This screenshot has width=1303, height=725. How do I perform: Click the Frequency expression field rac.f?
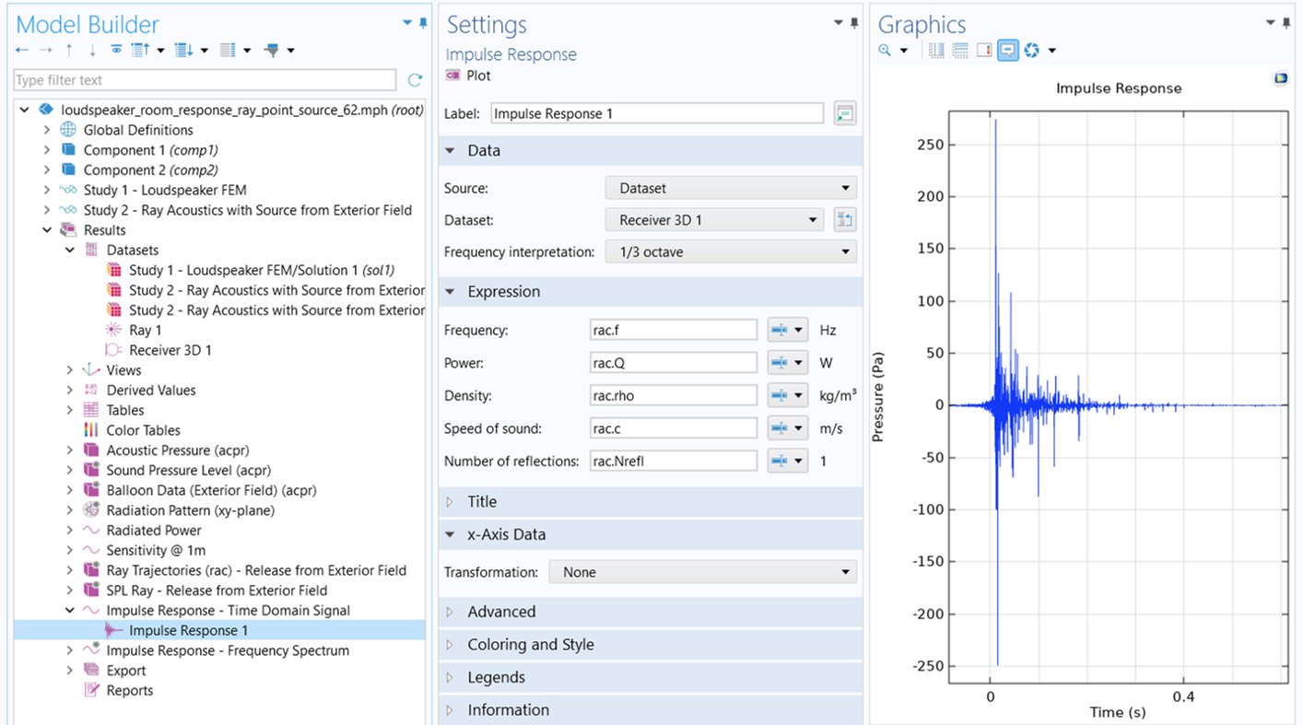click(x=674, y=330)
